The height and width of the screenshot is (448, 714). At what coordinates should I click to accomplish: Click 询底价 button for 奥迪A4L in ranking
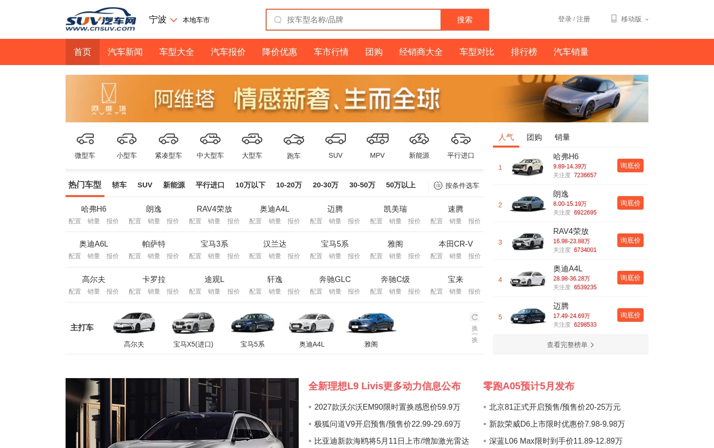(x=630, y=278)
